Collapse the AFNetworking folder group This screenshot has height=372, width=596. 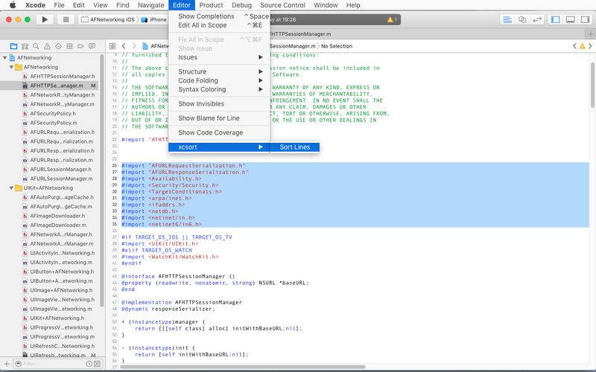point(11,67)
